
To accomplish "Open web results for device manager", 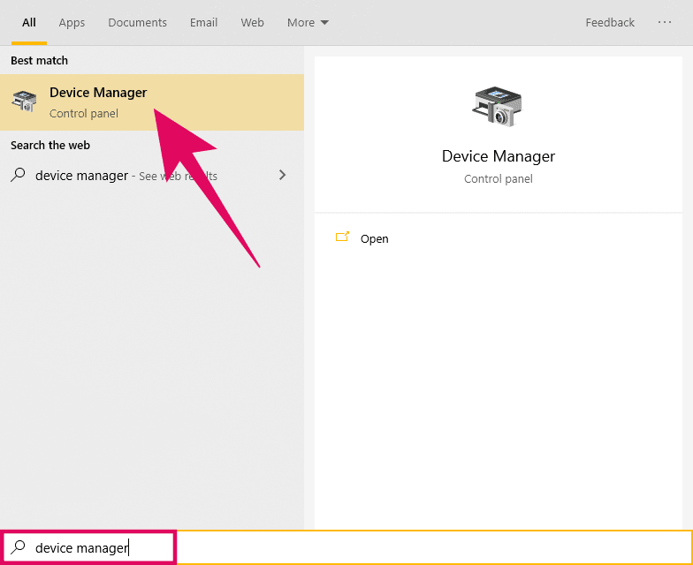I will (x=152, y=176).
